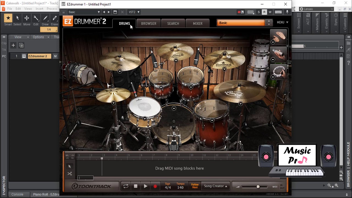Mute the EZdrummer 2 track
Image resolution: width=352 pixels, height=198 pixels.
point(55,56)
